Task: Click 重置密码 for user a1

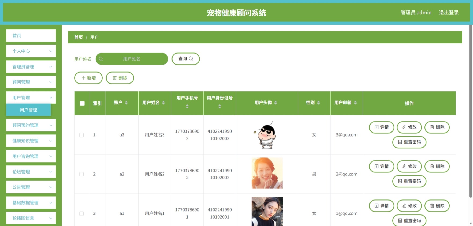Action: tap(409, 221)
